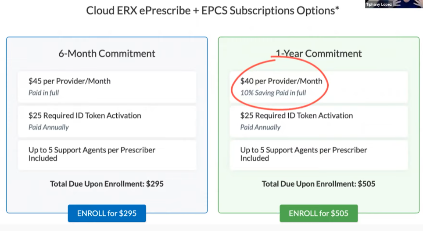This screenshot has height=231, width=423.
Task: Select ID Token Activation in 6-Month plan
Action: (x=85, y=115)
